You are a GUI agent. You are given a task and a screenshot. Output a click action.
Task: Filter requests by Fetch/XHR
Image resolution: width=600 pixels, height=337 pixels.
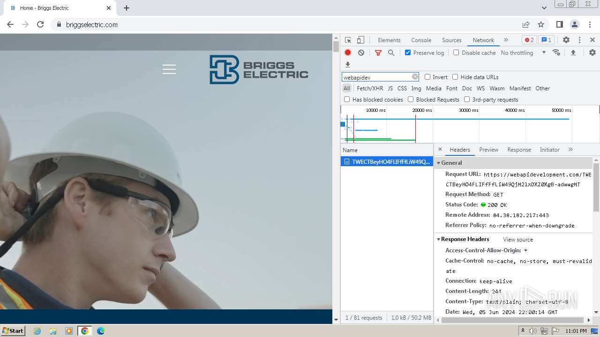(x=370, y=88)
